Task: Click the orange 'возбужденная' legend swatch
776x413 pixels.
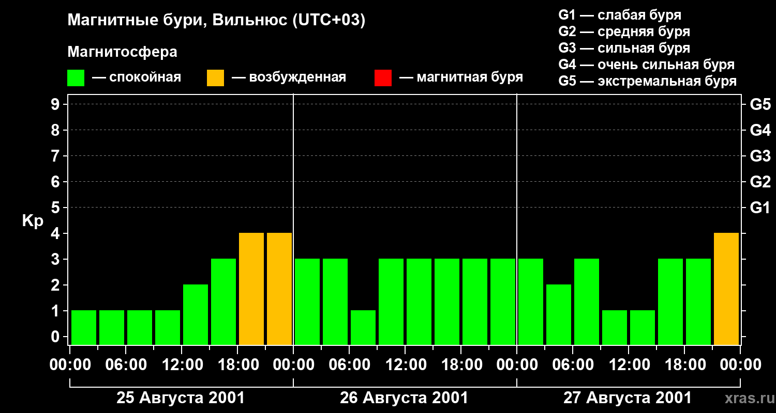Action: [x=215, y=78]
